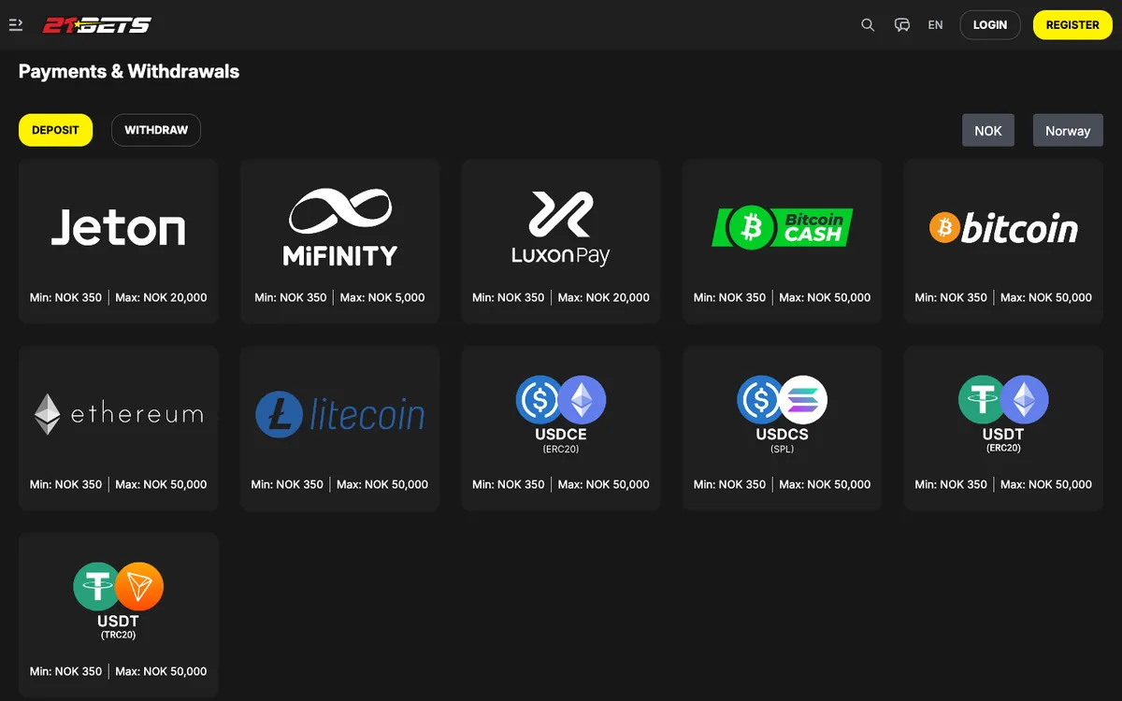Screen dimensions: 1122x701
Task: Select the Jeton payment logo
Action: click(118, 227)
